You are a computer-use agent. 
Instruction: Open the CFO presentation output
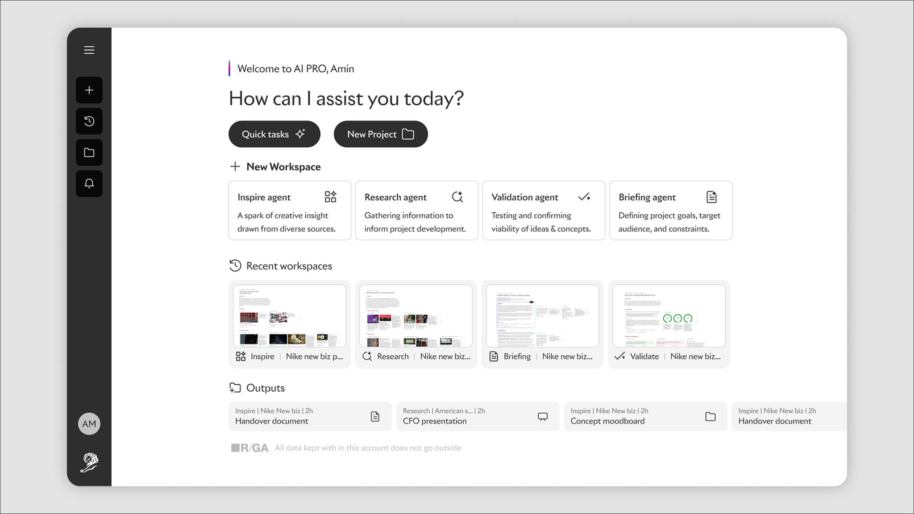(477, 416)
